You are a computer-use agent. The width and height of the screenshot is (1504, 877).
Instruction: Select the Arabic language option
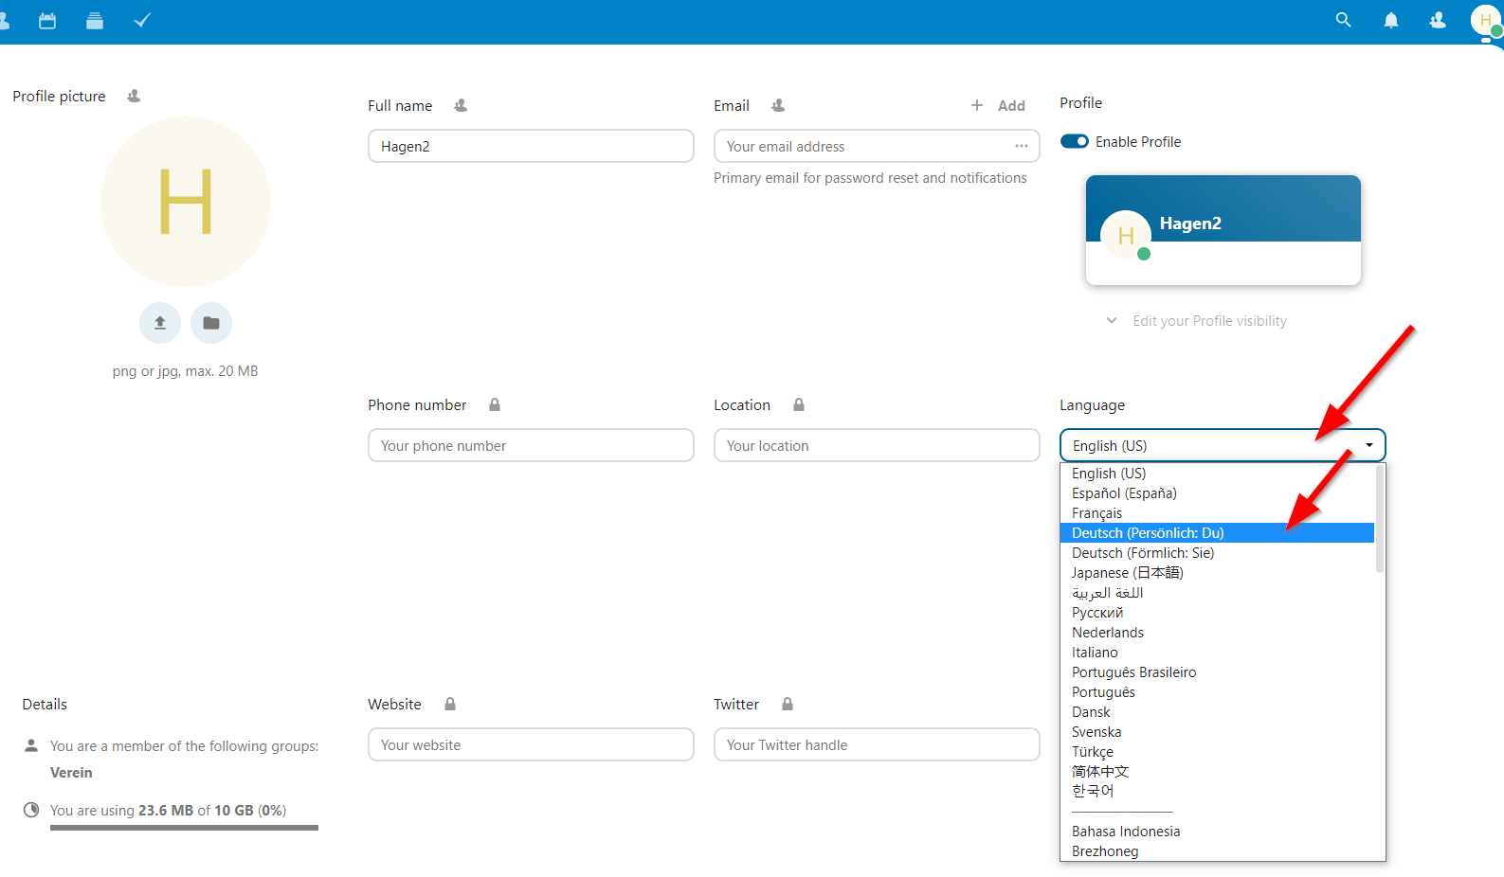point(1217,593)
